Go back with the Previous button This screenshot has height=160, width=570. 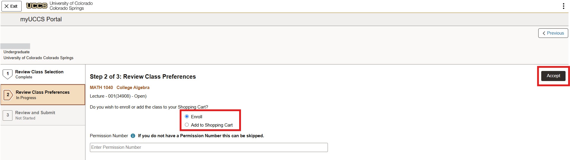pos(553,33)
